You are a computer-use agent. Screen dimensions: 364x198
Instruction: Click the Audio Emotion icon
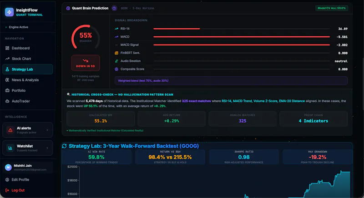click(x=116, y=61)
